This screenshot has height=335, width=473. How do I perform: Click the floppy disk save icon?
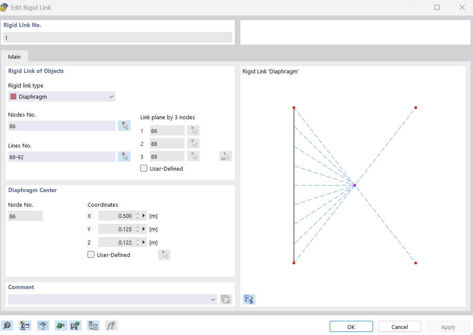pos(76,326)
